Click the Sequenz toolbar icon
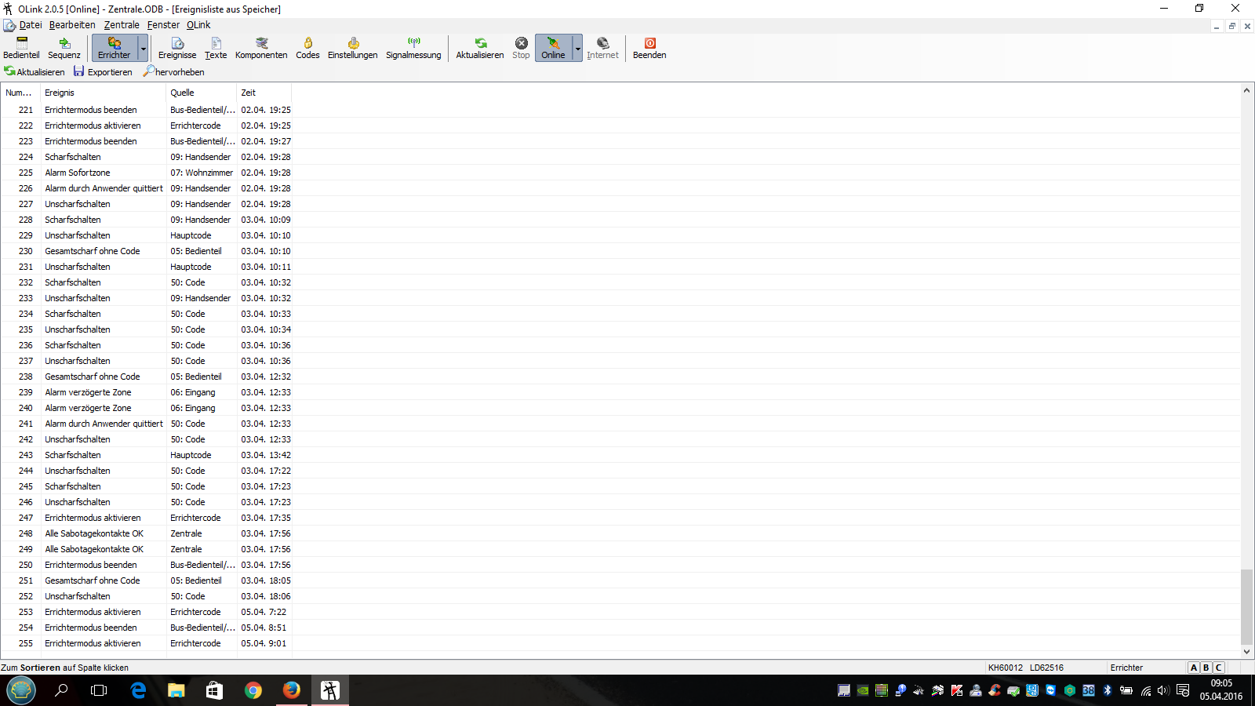The height and width of the screenshot is (706, 1255). [64, 48]
